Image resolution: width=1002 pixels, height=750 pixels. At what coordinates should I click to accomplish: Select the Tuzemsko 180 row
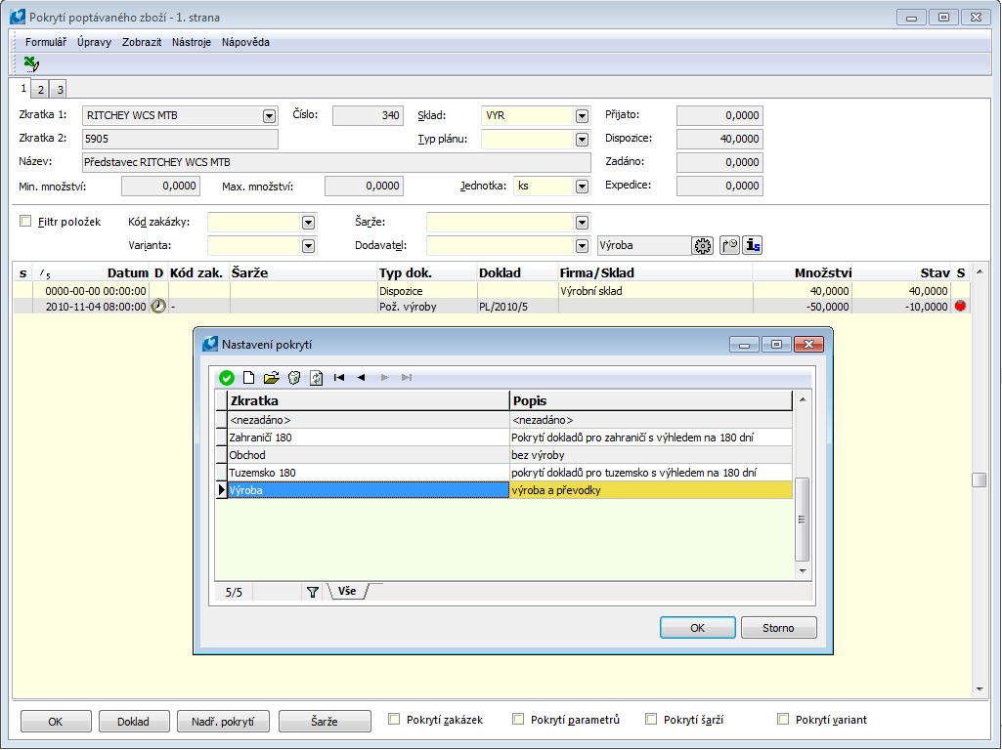[x=368, y=473]
